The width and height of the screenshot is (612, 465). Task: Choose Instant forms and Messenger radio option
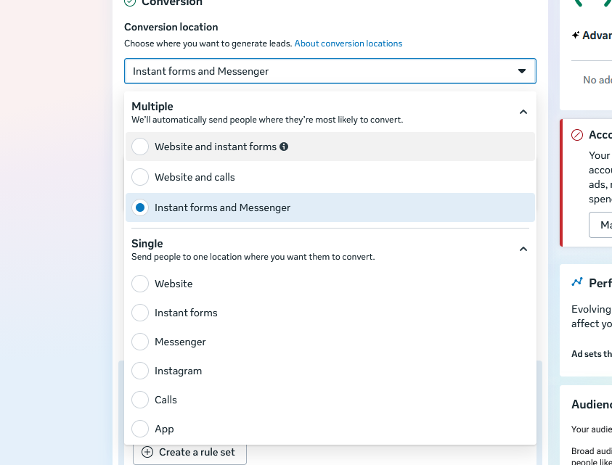140,207
